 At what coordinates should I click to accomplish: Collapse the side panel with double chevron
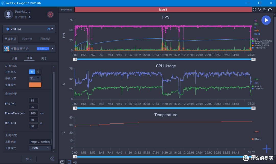point(52,159)
